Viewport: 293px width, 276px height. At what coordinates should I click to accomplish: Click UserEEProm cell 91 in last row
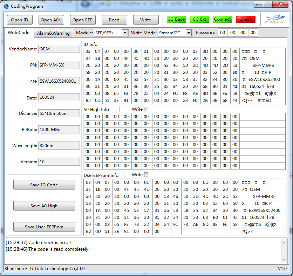tap(127, 232)
